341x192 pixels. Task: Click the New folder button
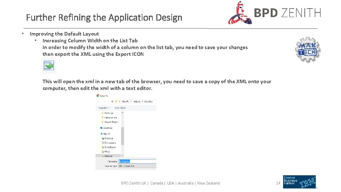120,108
